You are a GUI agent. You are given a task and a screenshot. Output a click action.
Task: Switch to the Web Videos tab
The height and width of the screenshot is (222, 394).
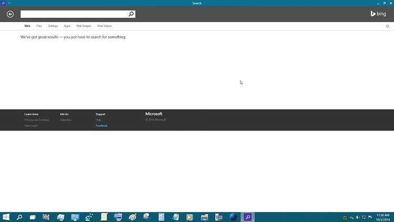(105, 26)
